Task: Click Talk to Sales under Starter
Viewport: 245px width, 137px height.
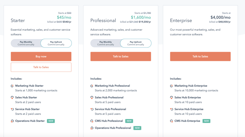Action: click(41, 67)
